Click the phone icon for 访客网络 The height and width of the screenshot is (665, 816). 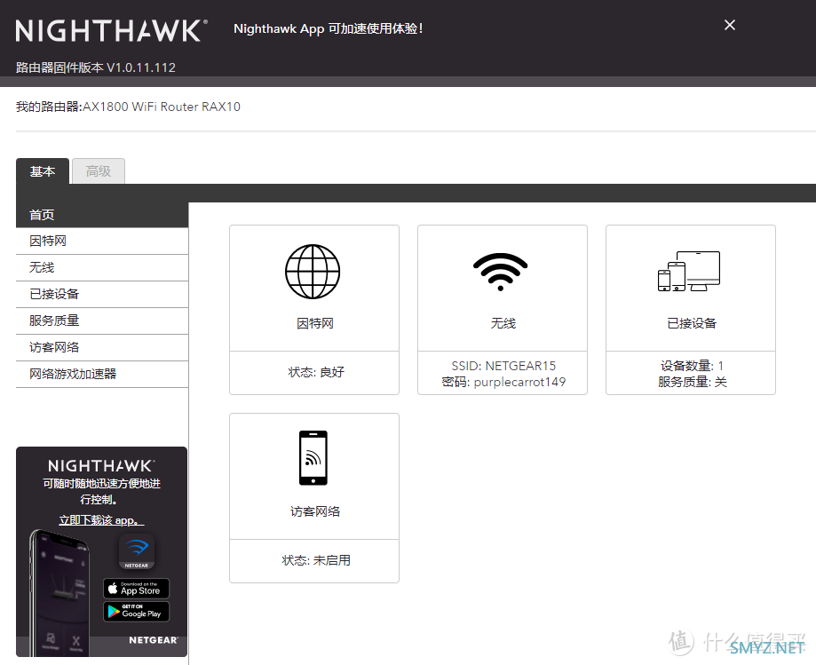[x=313, y=458]
